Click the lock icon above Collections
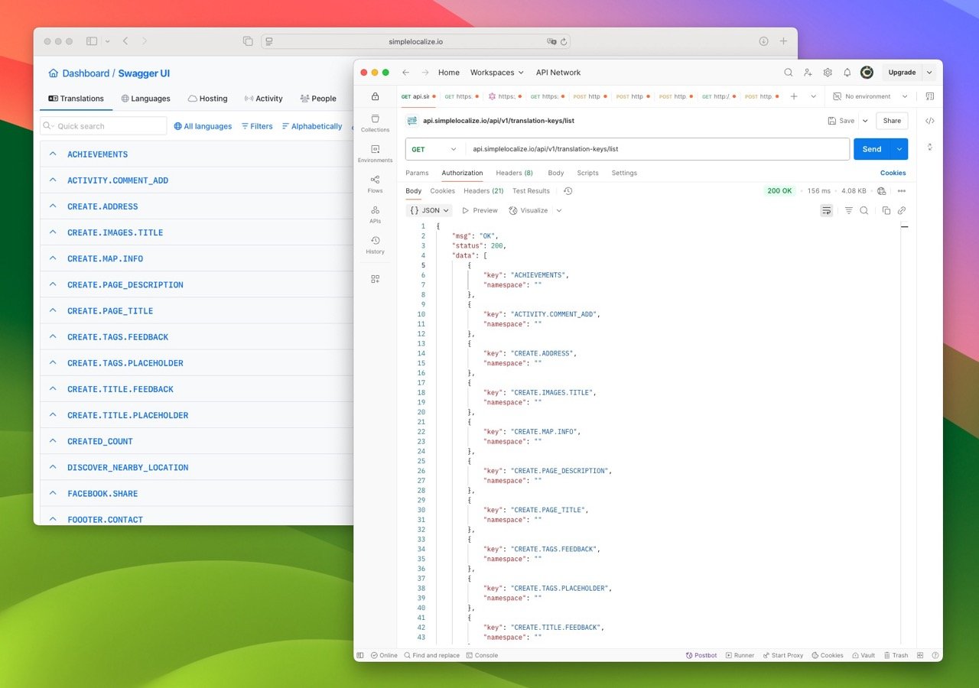The width and height of the screenshot is (979, 688). pos(375,96)
